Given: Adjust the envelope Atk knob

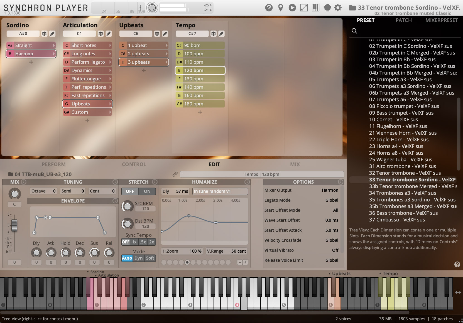Looking at the screenshot, I should (x=51, y=253).
